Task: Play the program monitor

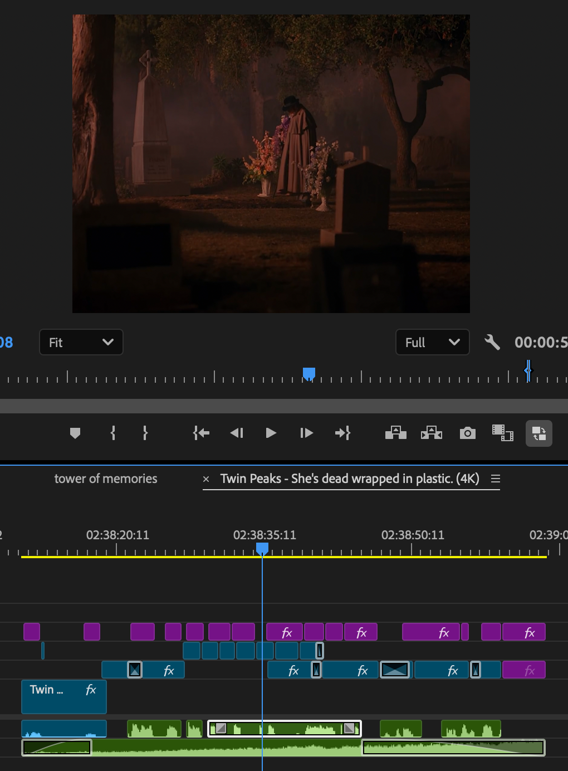Action: click(x=271, y=433)
